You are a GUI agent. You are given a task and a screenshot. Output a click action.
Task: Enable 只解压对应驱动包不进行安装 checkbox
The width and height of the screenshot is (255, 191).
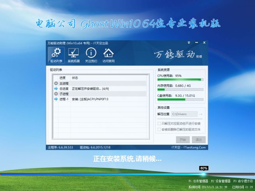click(159, 123)
